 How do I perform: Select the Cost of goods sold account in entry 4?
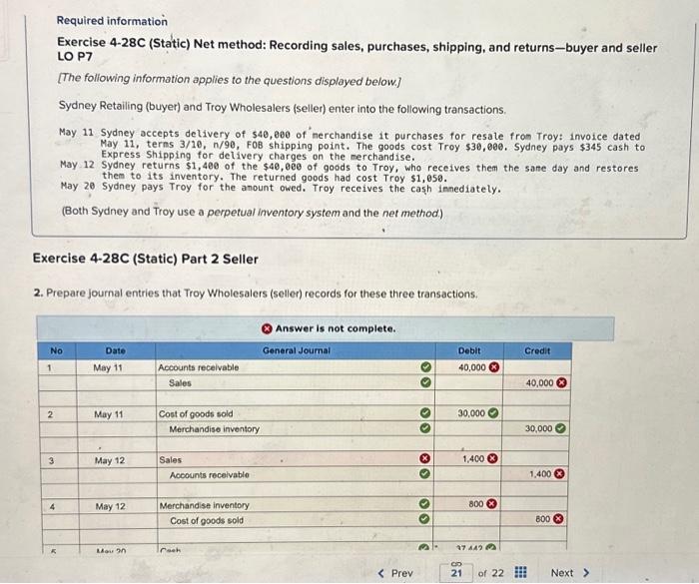207,520
